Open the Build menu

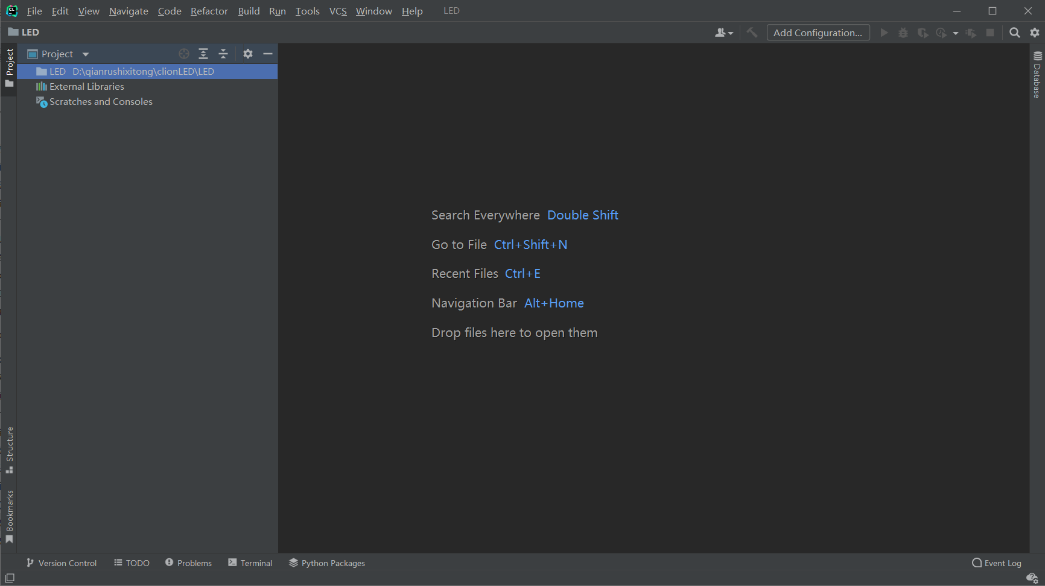pos(249,11)
